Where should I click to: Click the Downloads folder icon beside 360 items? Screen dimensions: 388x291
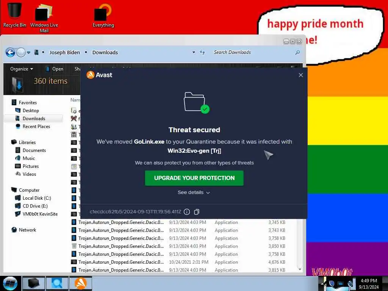(17, 84)
